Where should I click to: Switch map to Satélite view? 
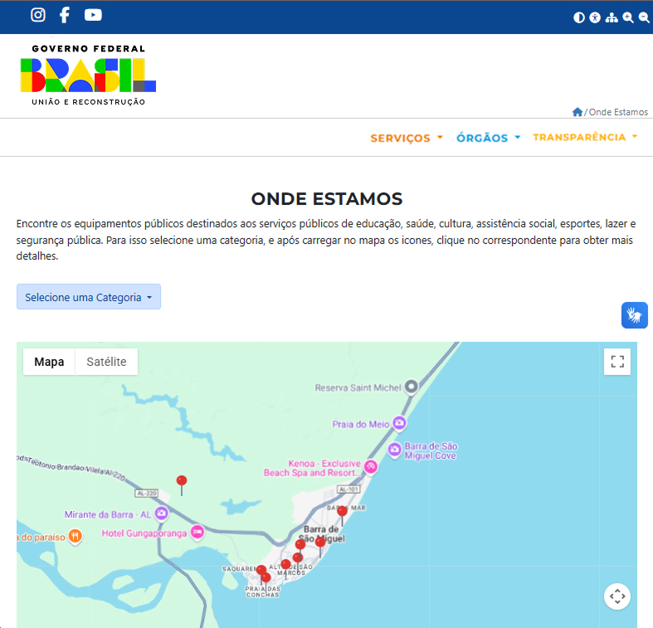(x=106, y=362)
